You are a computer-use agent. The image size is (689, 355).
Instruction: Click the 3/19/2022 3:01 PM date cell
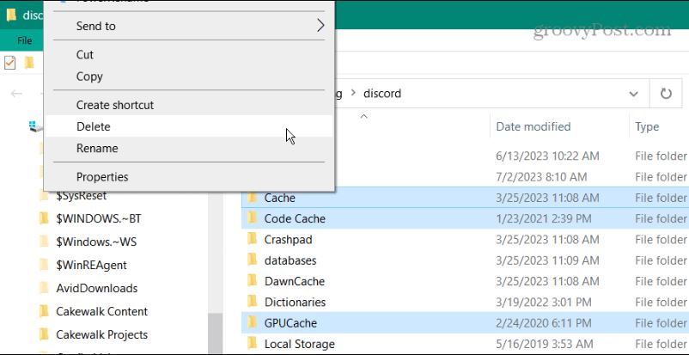(544, 303)
